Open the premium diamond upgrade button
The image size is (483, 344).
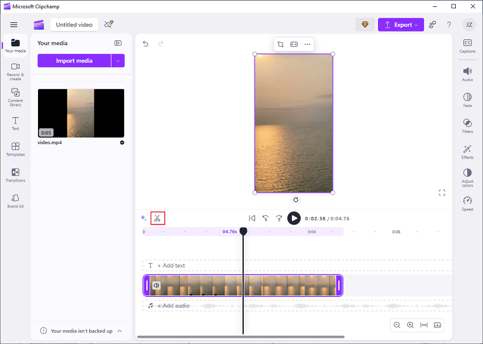365,25
